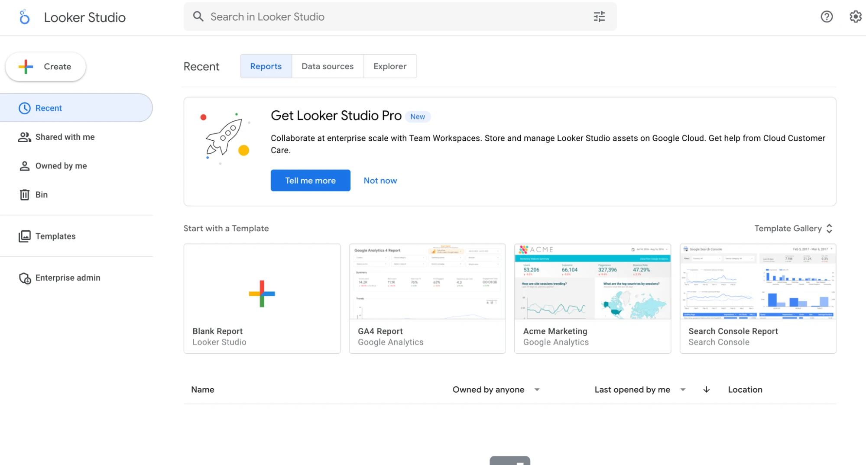The width and height of the screenshot is (866, 465).
Task: Switch to the Data sources tab
Action: pos(328,66)
